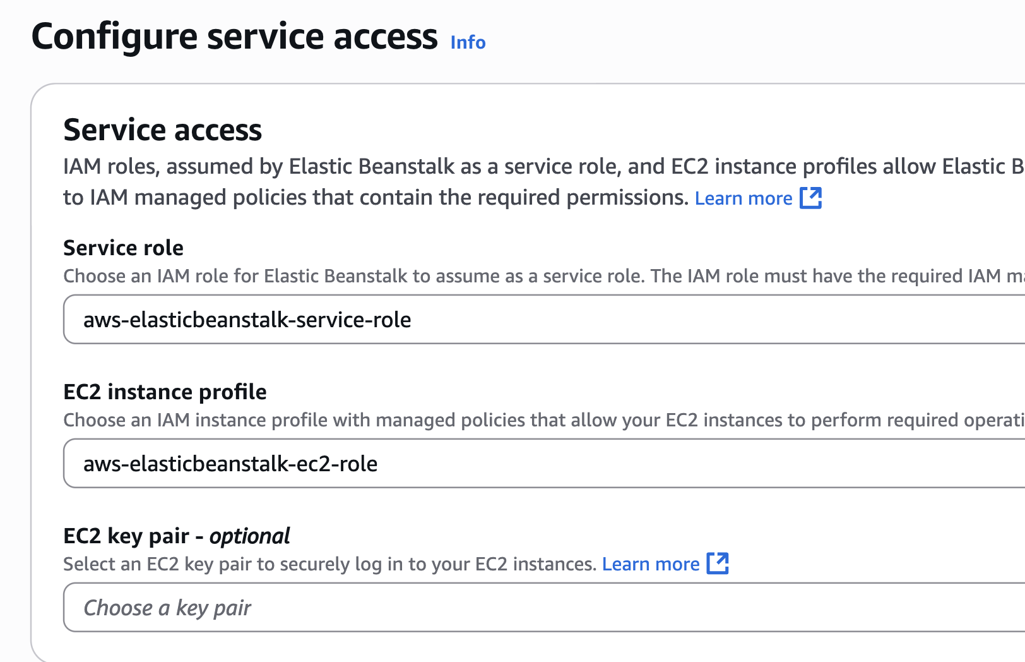Click the helper text Select an EC2 key pair

click(x=330, y=564)
